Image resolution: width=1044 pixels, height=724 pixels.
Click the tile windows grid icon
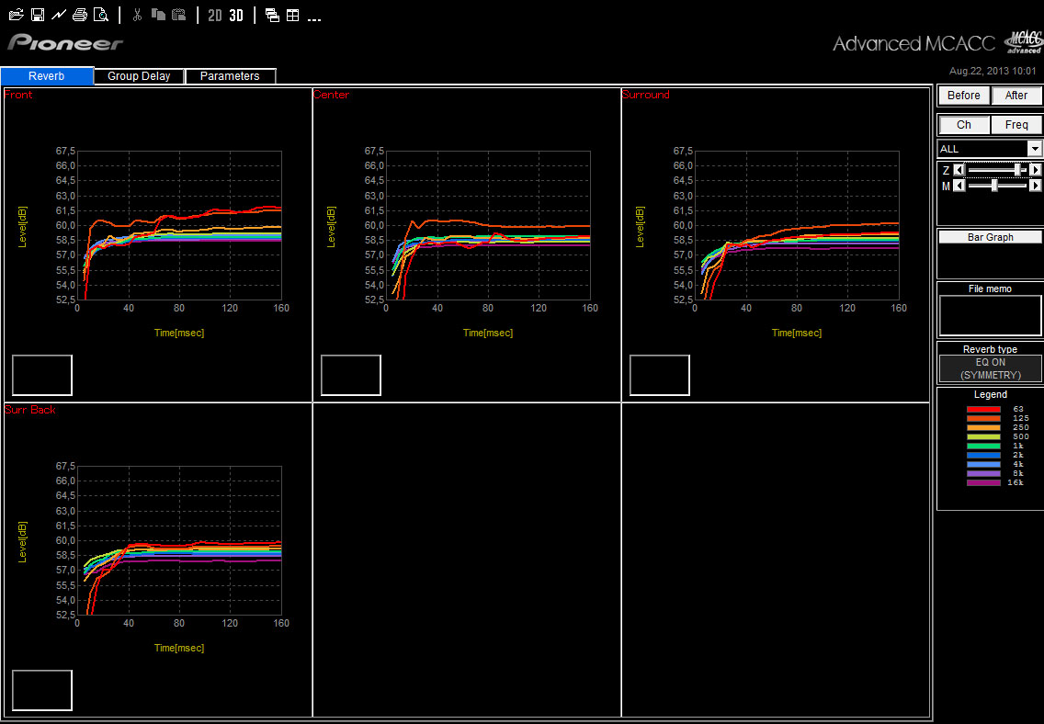point(292,15)
